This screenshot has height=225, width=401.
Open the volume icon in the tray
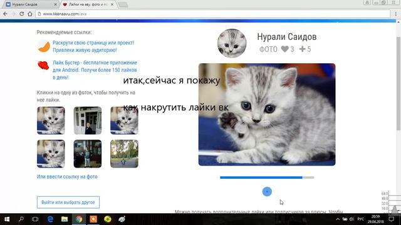[352, 219]
